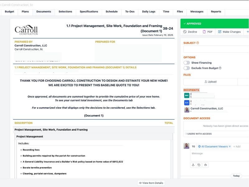
Task: Remove the All Document Viewers chip
Action: pos(230,146)
